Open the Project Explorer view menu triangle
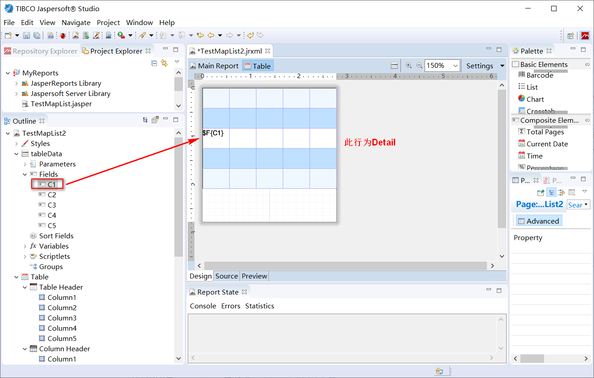 (x=177, y=62)
